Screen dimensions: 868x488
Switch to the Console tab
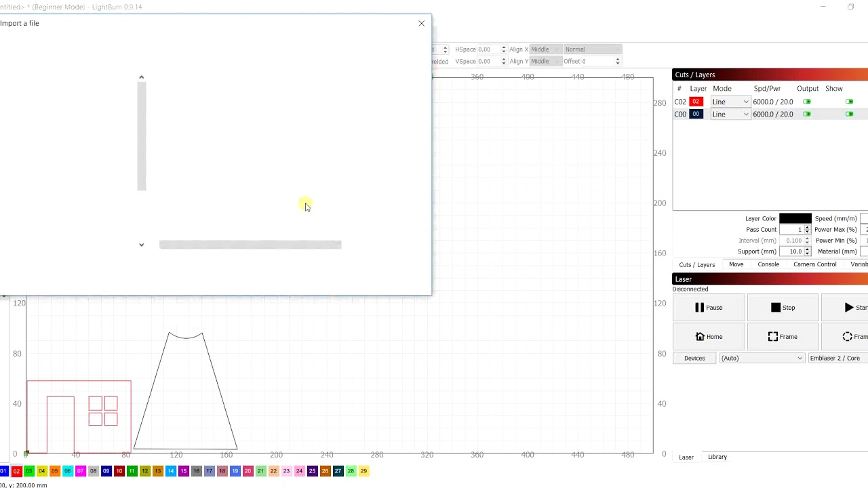pyautogui.click(x=768, y=264)
